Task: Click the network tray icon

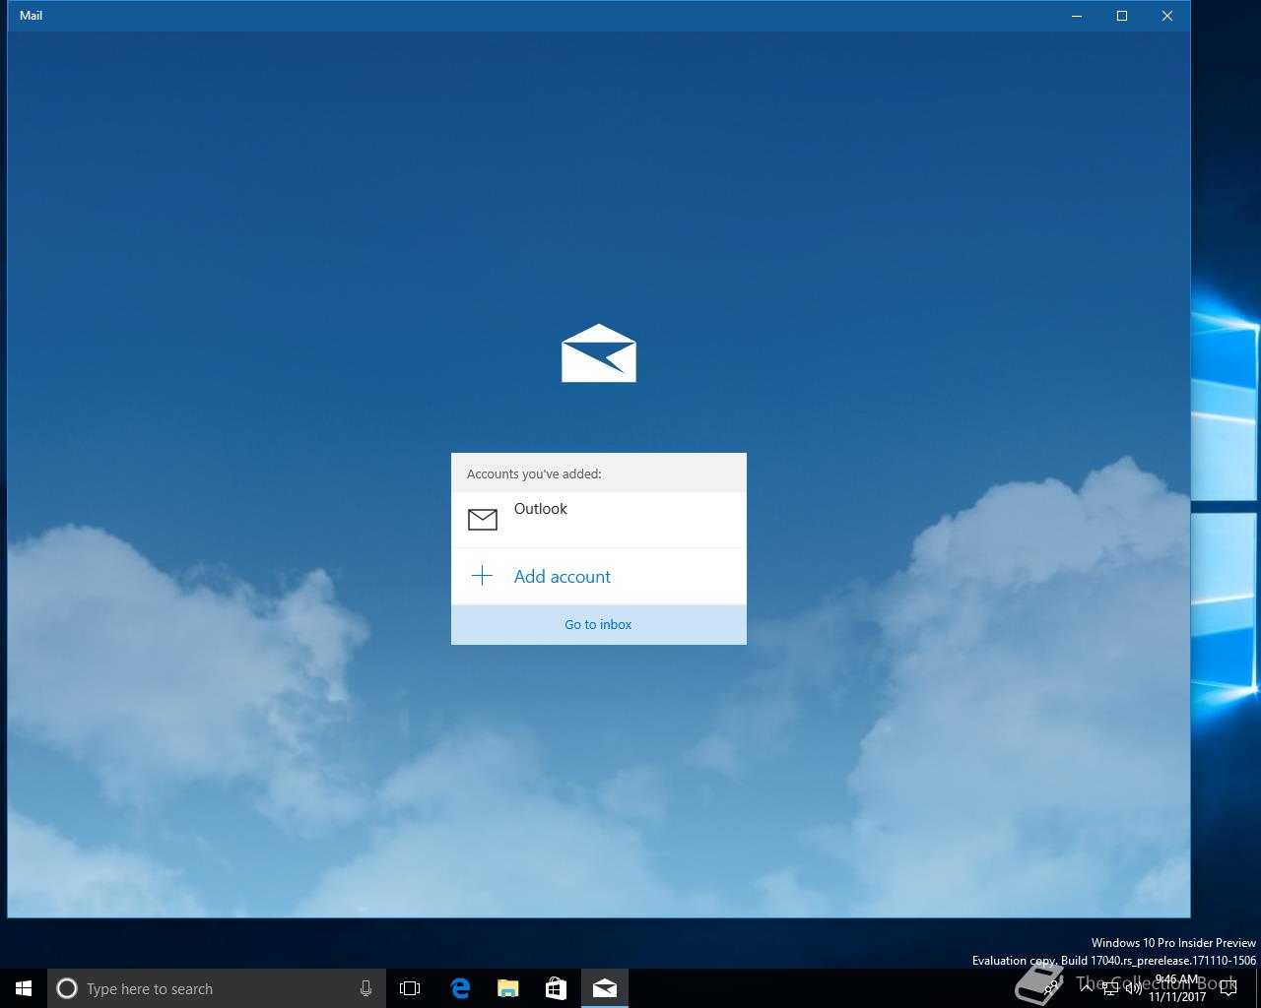Action: 1110,988
